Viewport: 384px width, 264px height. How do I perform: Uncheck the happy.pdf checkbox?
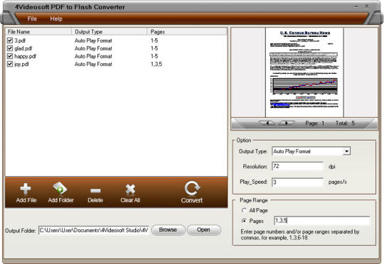click(x=10, y=56)
